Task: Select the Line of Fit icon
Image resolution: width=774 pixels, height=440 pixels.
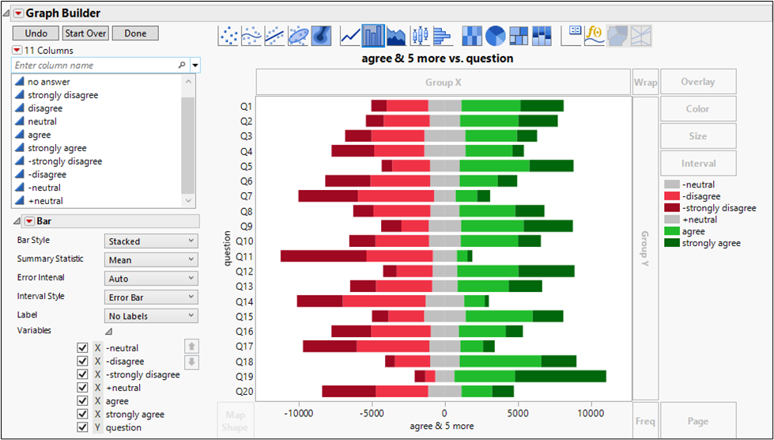Action: [274, 36]
